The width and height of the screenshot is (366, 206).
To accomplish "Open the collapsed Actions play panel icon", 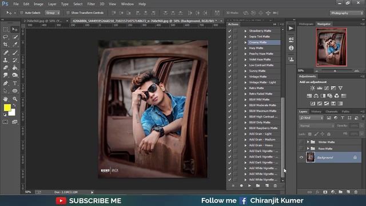I will coord(291,28).
